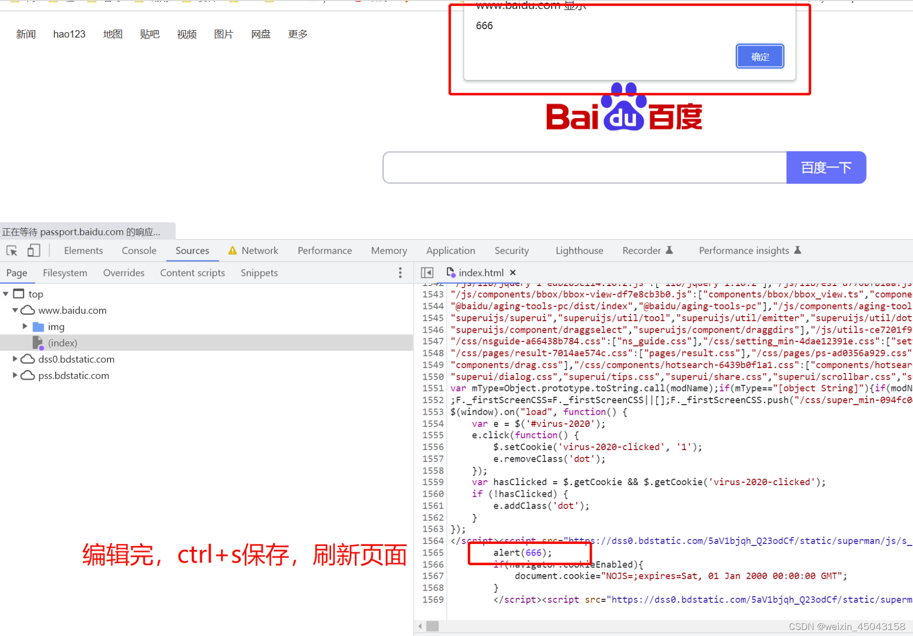Screen dimensions: 913x636
Task: Expand the dss0.bdstatic.com node
Action: [x=15, y=359]
